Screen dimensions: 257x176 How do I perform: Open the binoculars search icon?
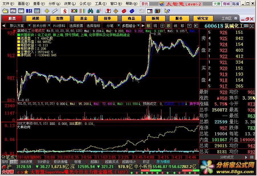tap(90, 11)
